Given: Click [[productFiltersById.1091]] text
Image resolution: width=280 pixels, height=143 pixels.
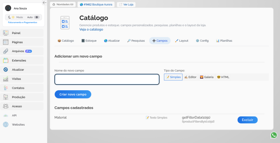Looking at the screenshot, I should point(198,122).
